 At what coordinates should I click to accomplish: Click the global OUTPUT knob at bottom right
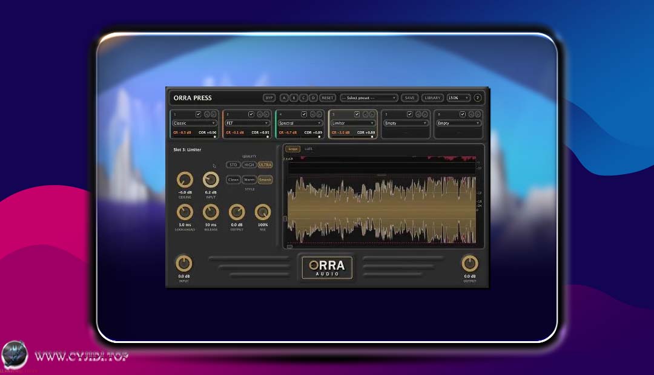[x=470, y=263]
